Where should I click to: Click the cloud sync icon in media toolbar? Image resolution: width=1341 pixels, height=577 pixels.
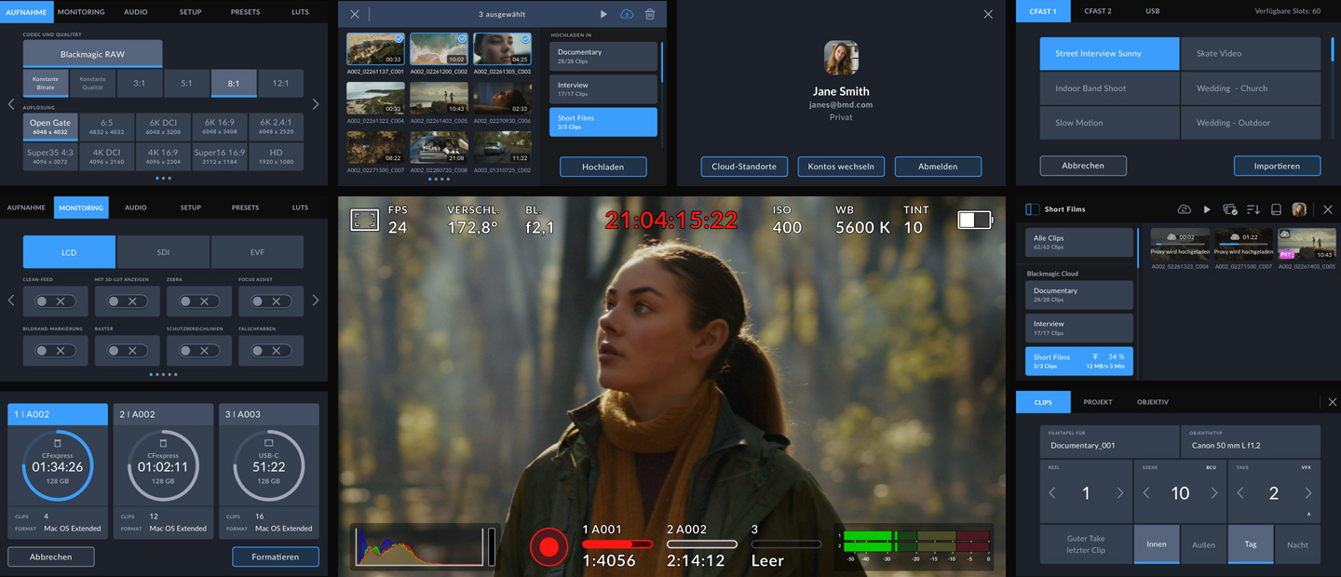[x=1184, y=209]
